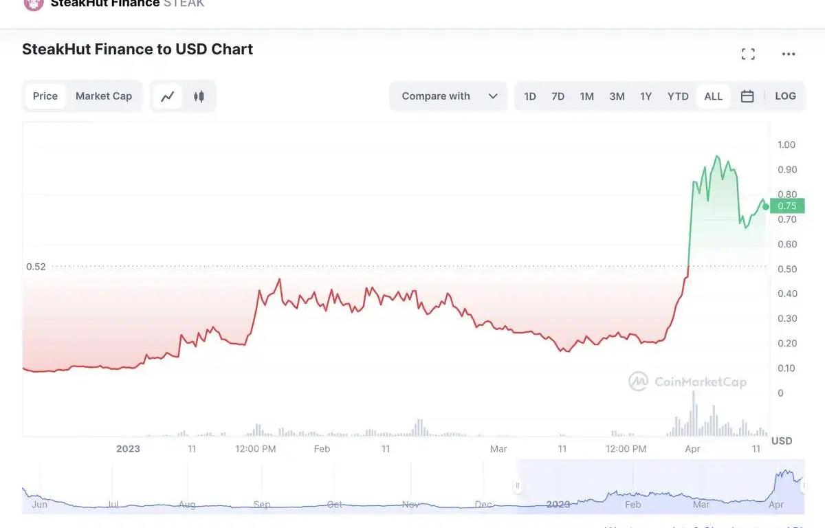Click the SteakHut Finance logo icon
The image size is (825, 528).
tap(33, 3)
